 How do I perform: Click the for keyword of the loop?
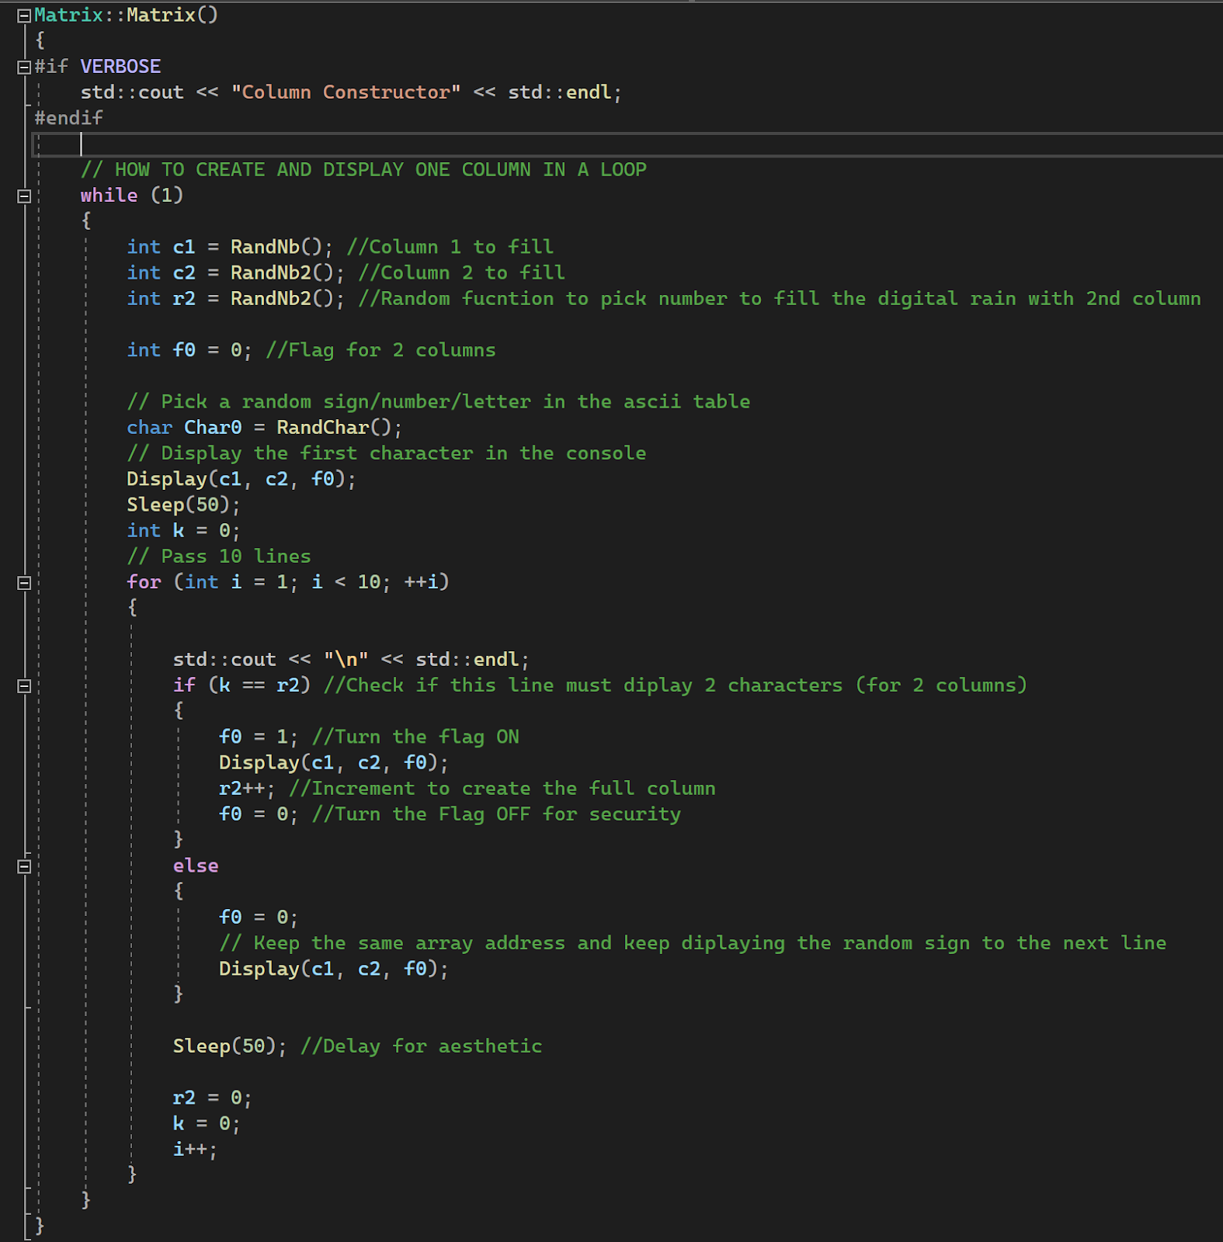click(x=144, y=582)
